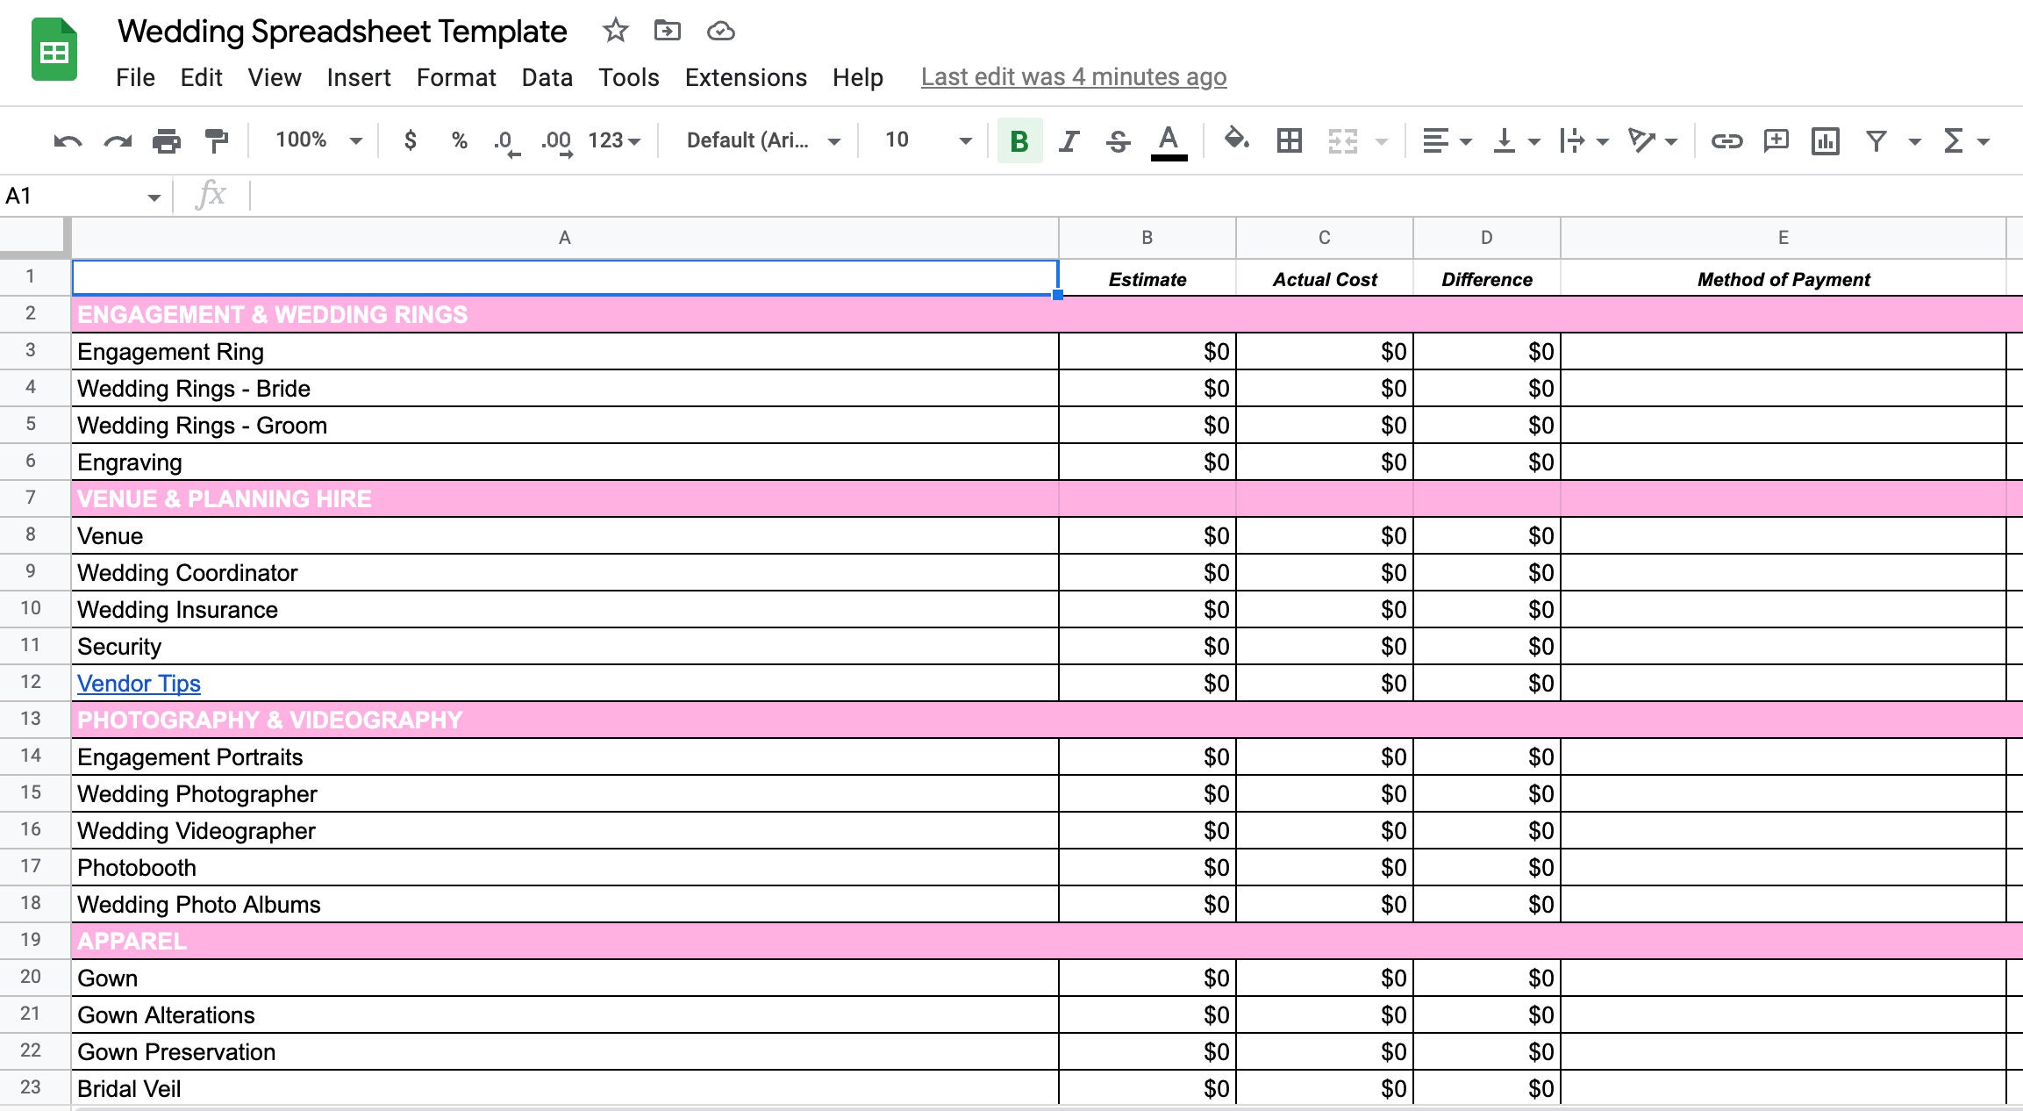Insert a comment

pos(1776,140)
